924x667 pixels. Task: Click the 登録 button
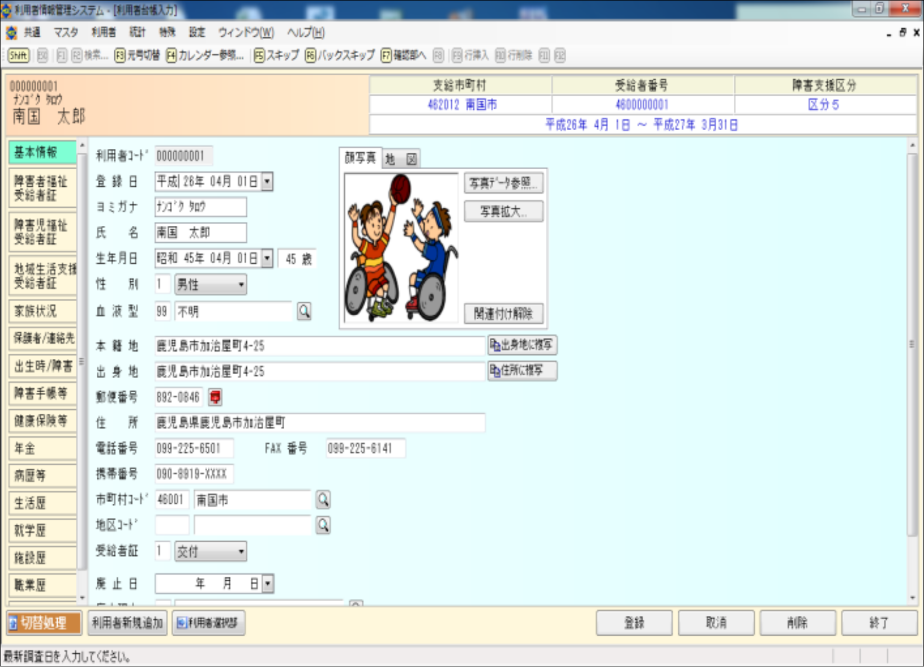coord(634,622)
